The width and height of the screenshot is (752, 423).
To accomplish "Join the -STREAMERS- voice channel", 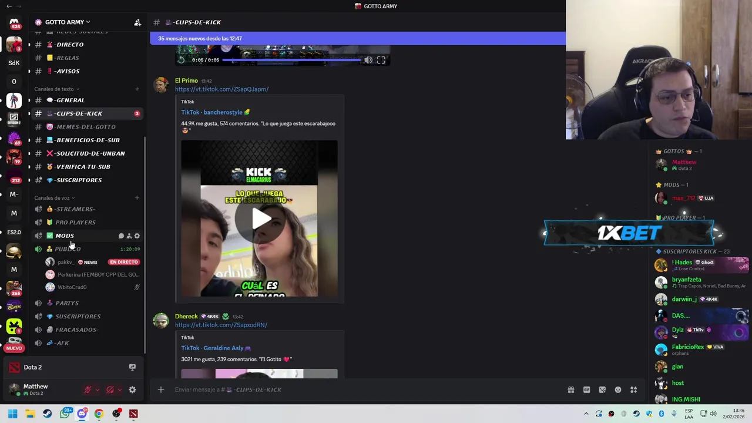I will point(86,209).
